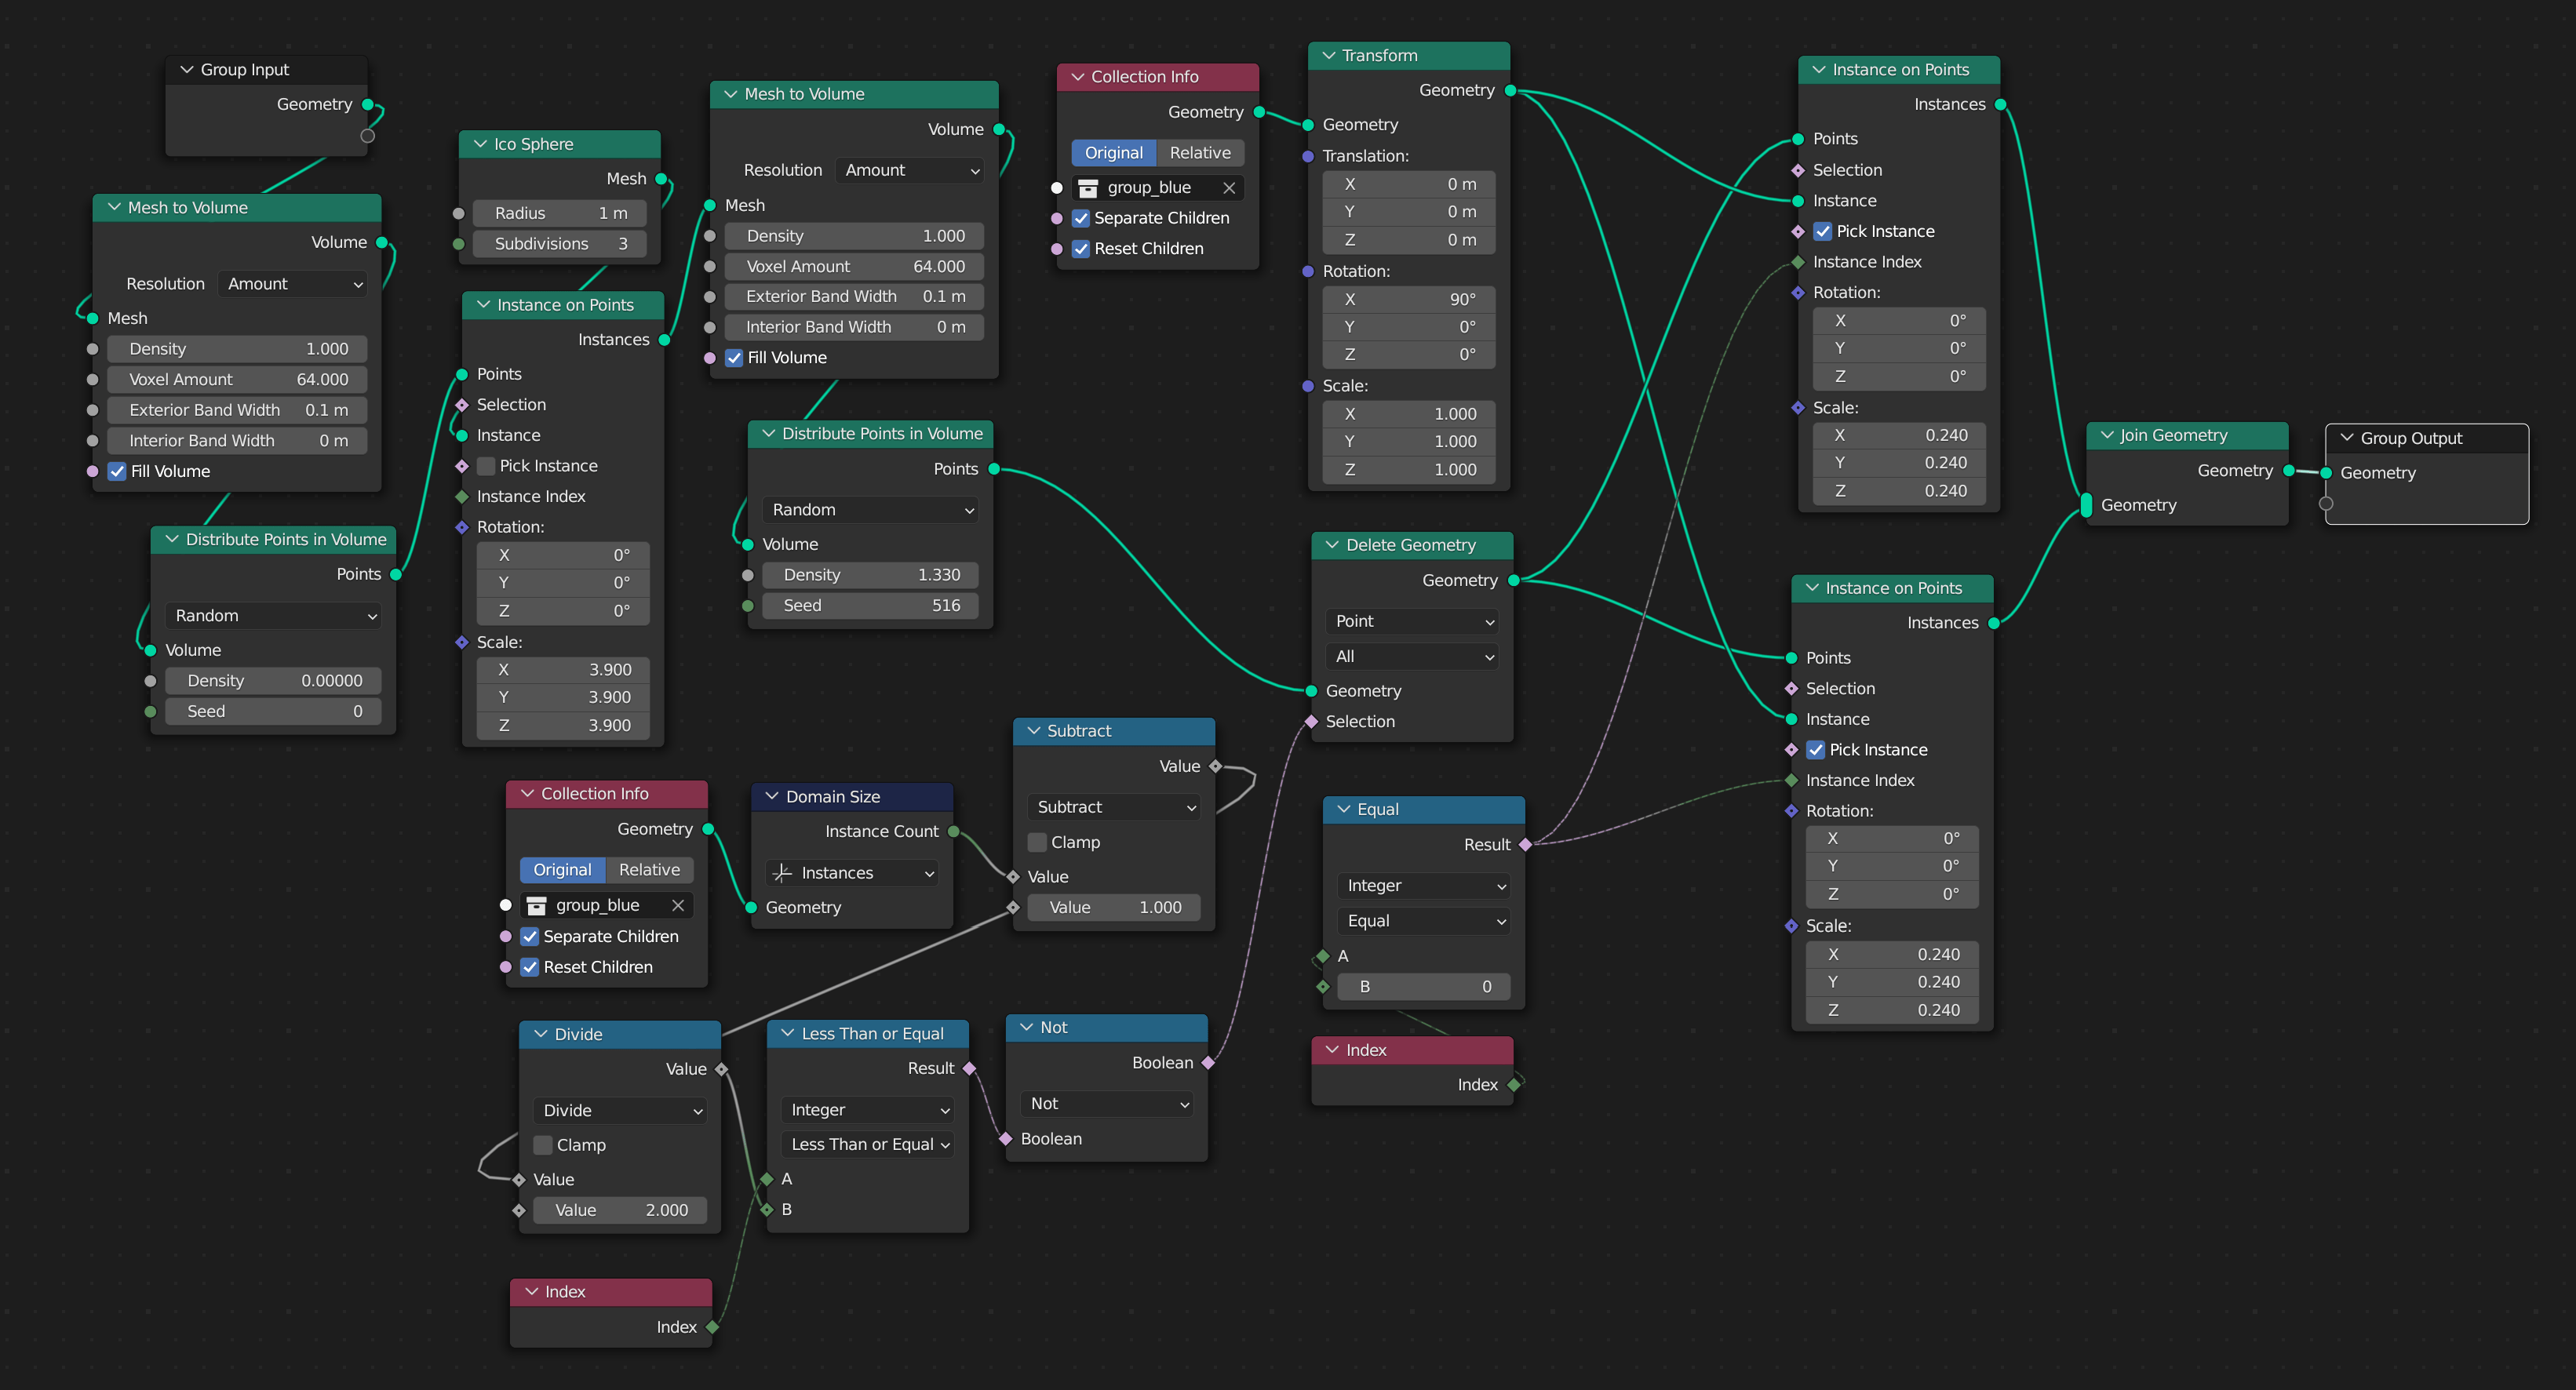The width and height of the screenshot is (2576, 1390).
Task: Open Less Than or Equal operation dropdown
Action: pyautogui.click(x=867, y=1144)
